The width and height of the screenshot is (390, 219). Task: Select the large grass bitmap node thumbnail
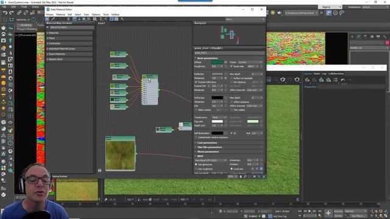(x=121, y=156)
